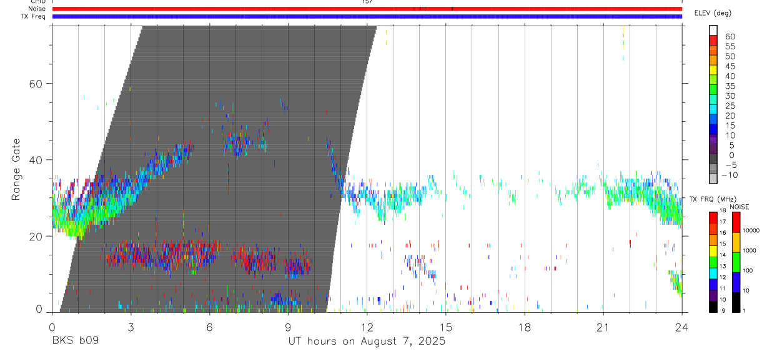Click the "Noise" row label at top left
Viewport: 767px width, 354px height.
[x=37, y=9]
